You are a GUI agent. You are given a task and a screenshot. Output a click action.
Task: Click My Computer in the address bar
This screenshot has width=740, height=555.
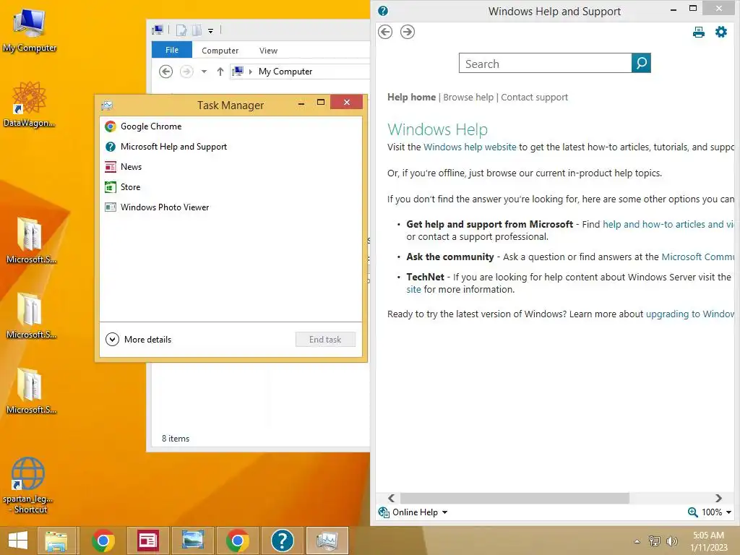[285, 72]
